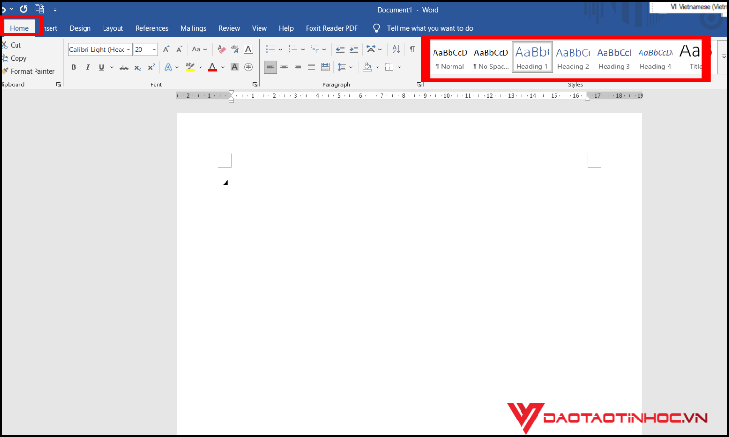The height and width of the screenshot is (437, 729).
Task: Toggle Bold formatting
Action: (74, 67)
